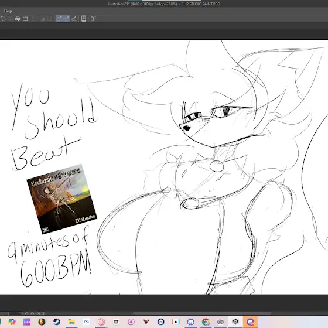Adjust the canvas zoom slider
328x328 pixels.
tap(12, 313)
